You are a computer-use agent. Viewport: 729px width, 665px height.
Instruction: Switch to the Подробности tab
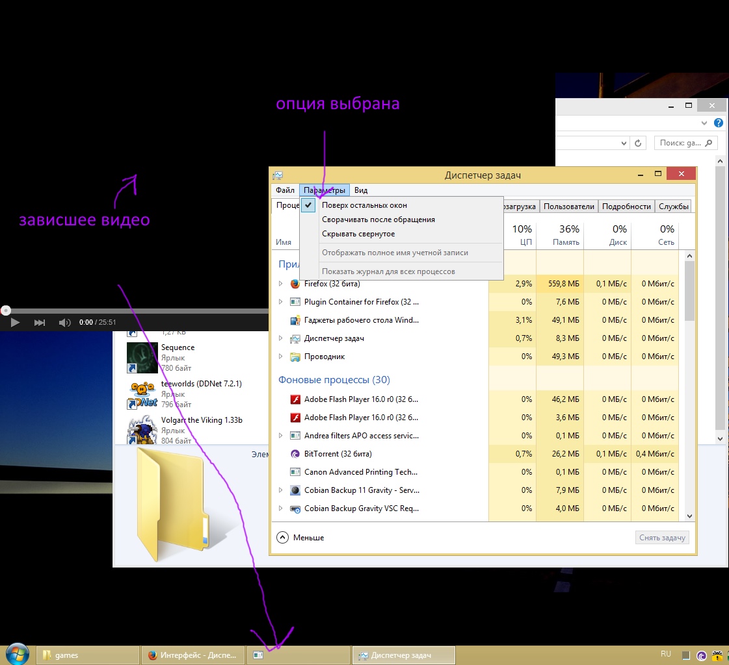(626, 207)
